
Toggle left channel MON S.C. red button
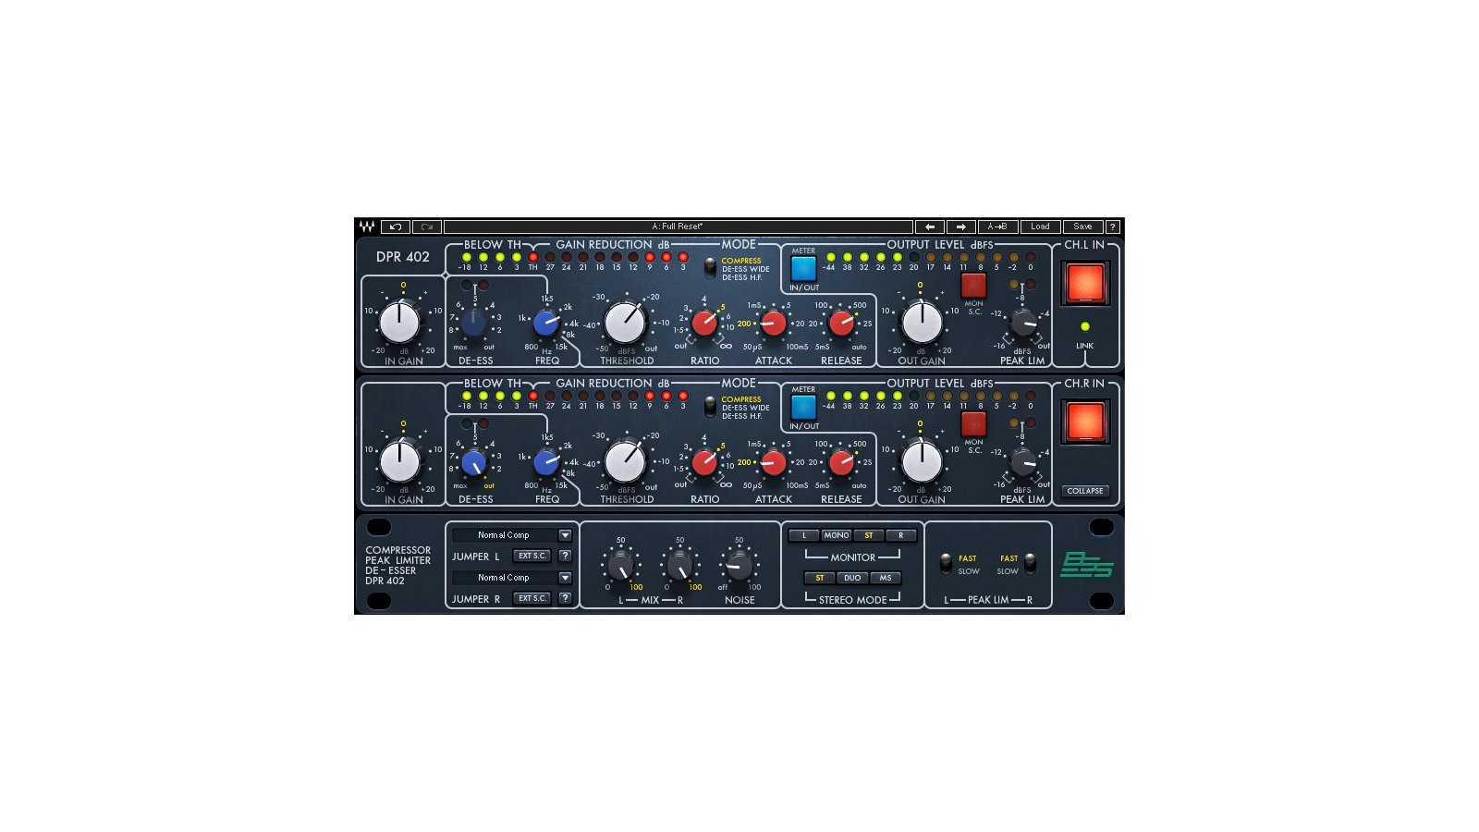pyautogui.click(x=973, y=285)
